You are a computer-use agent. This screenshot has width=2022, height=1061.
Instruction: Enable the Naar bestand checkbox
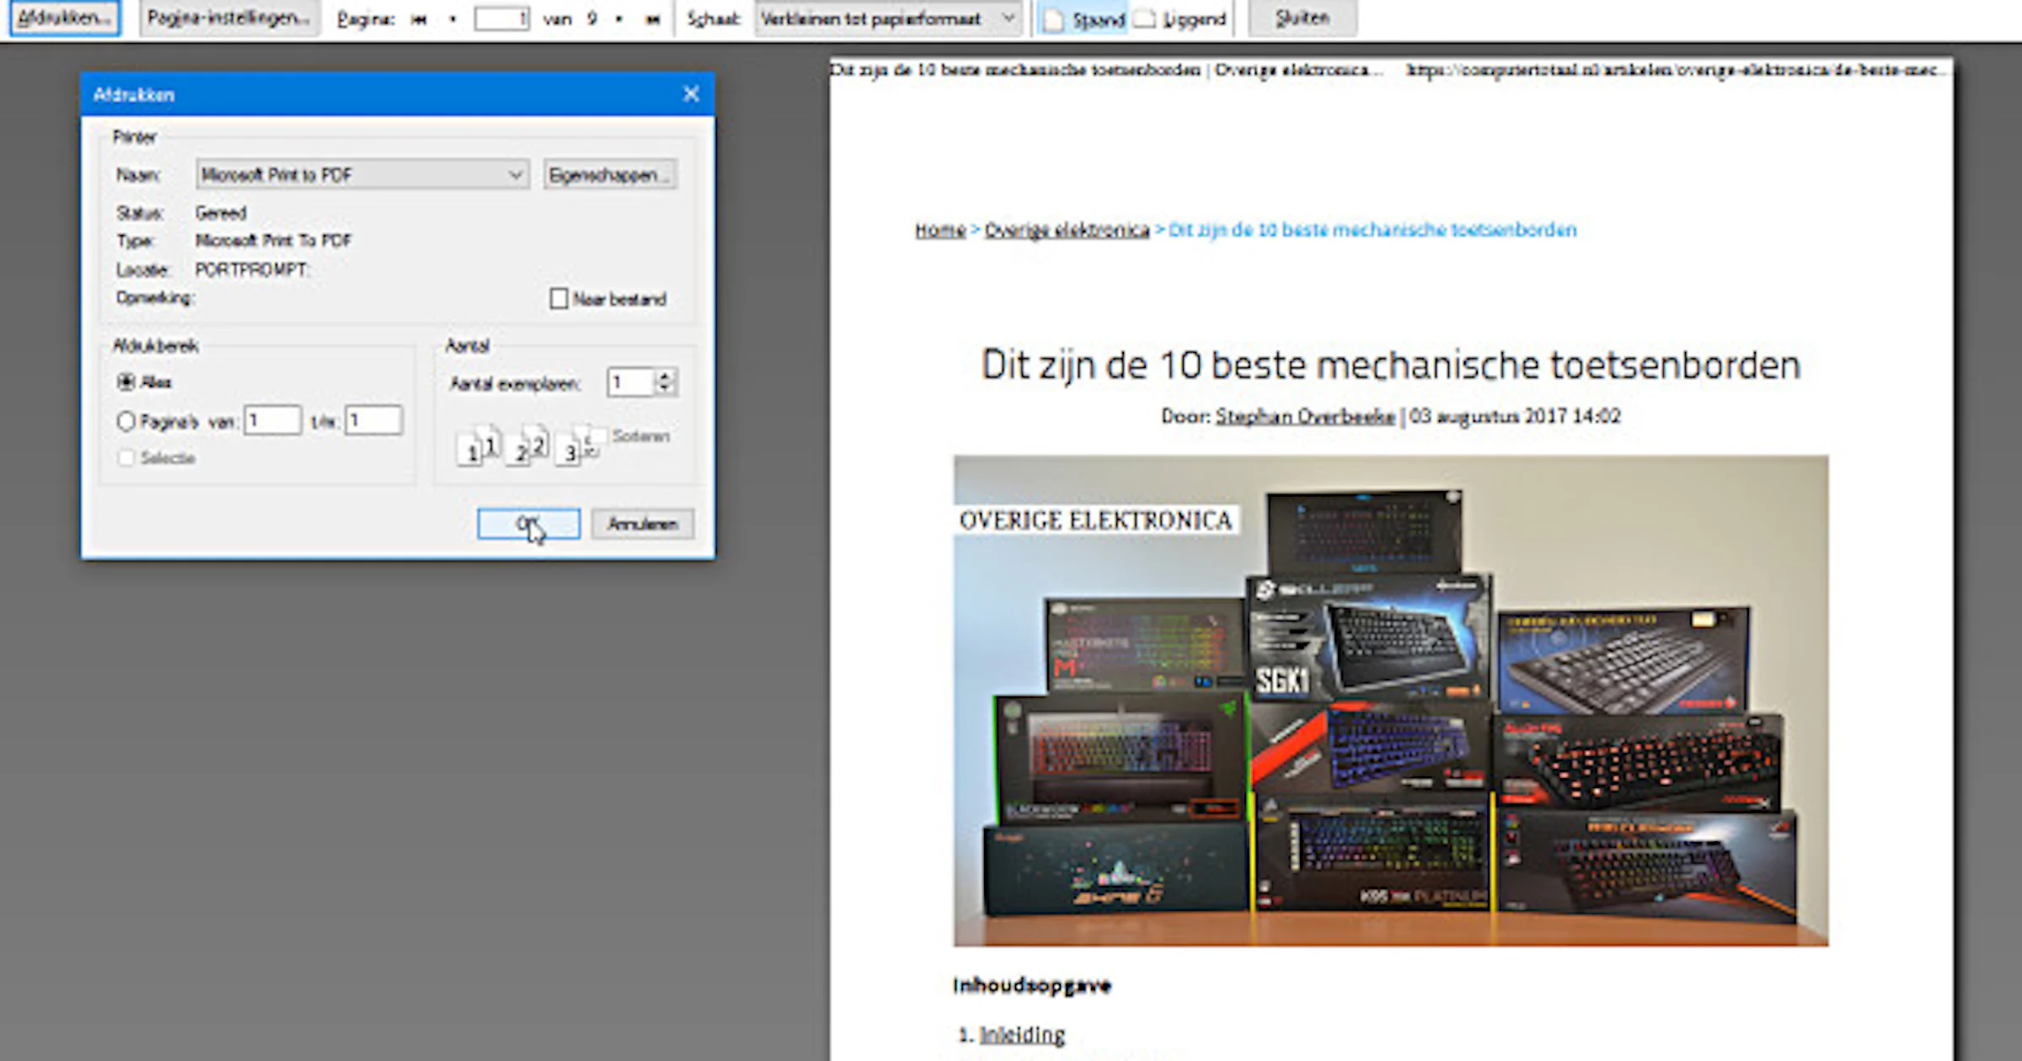[x=559, y=299]
